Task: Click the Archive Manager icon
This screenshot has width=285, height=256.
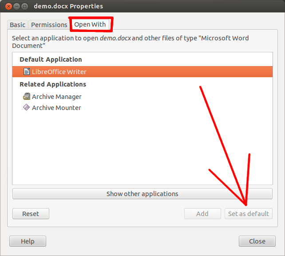Action: [27, 96]
